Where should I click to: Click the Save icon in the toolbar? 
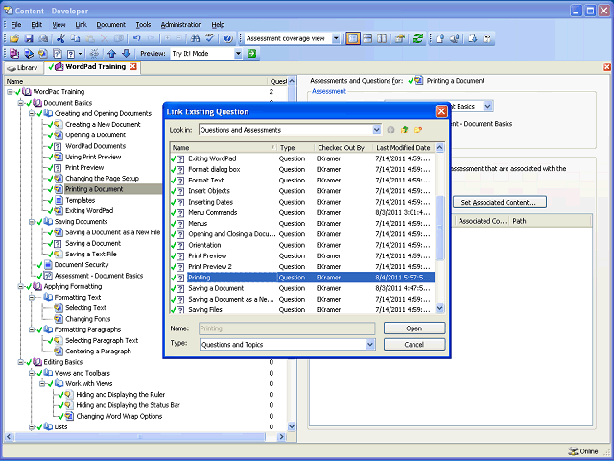[x=29, y=38]
